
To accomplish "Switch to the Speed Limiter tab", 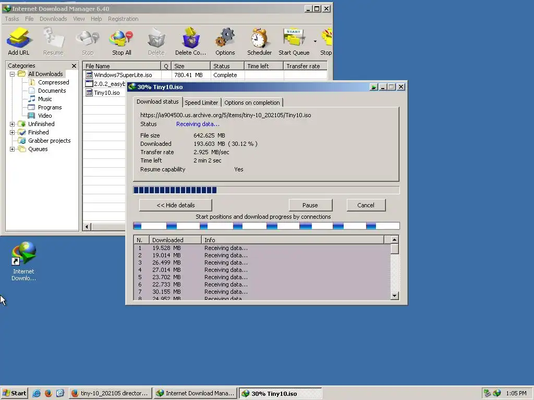I will (x=201, y=103).
